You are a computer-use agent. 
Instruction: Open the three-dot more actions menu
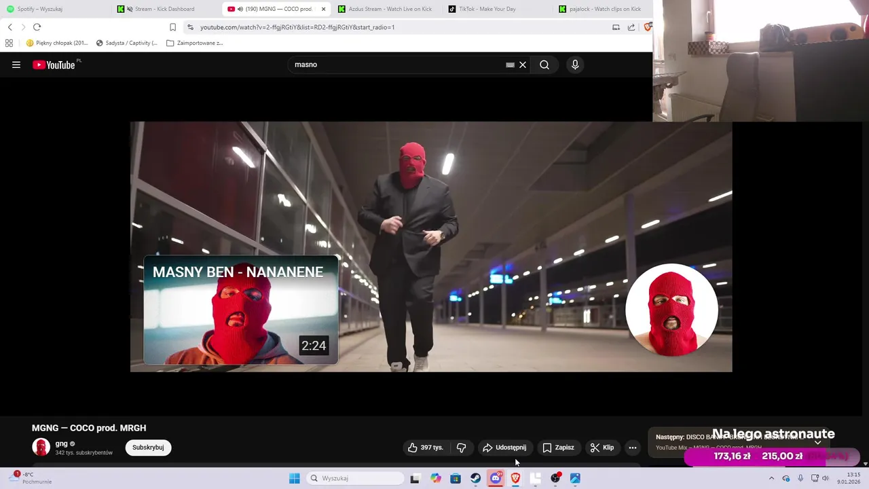(x=633, y=448)
